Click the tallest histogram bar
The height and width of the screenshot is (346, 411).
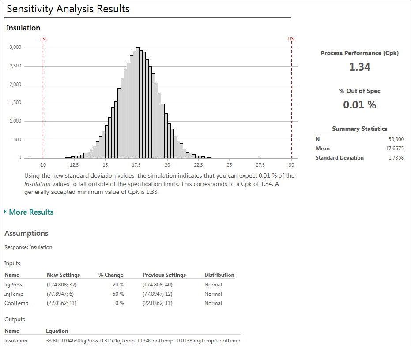click(x=138, y=102)
